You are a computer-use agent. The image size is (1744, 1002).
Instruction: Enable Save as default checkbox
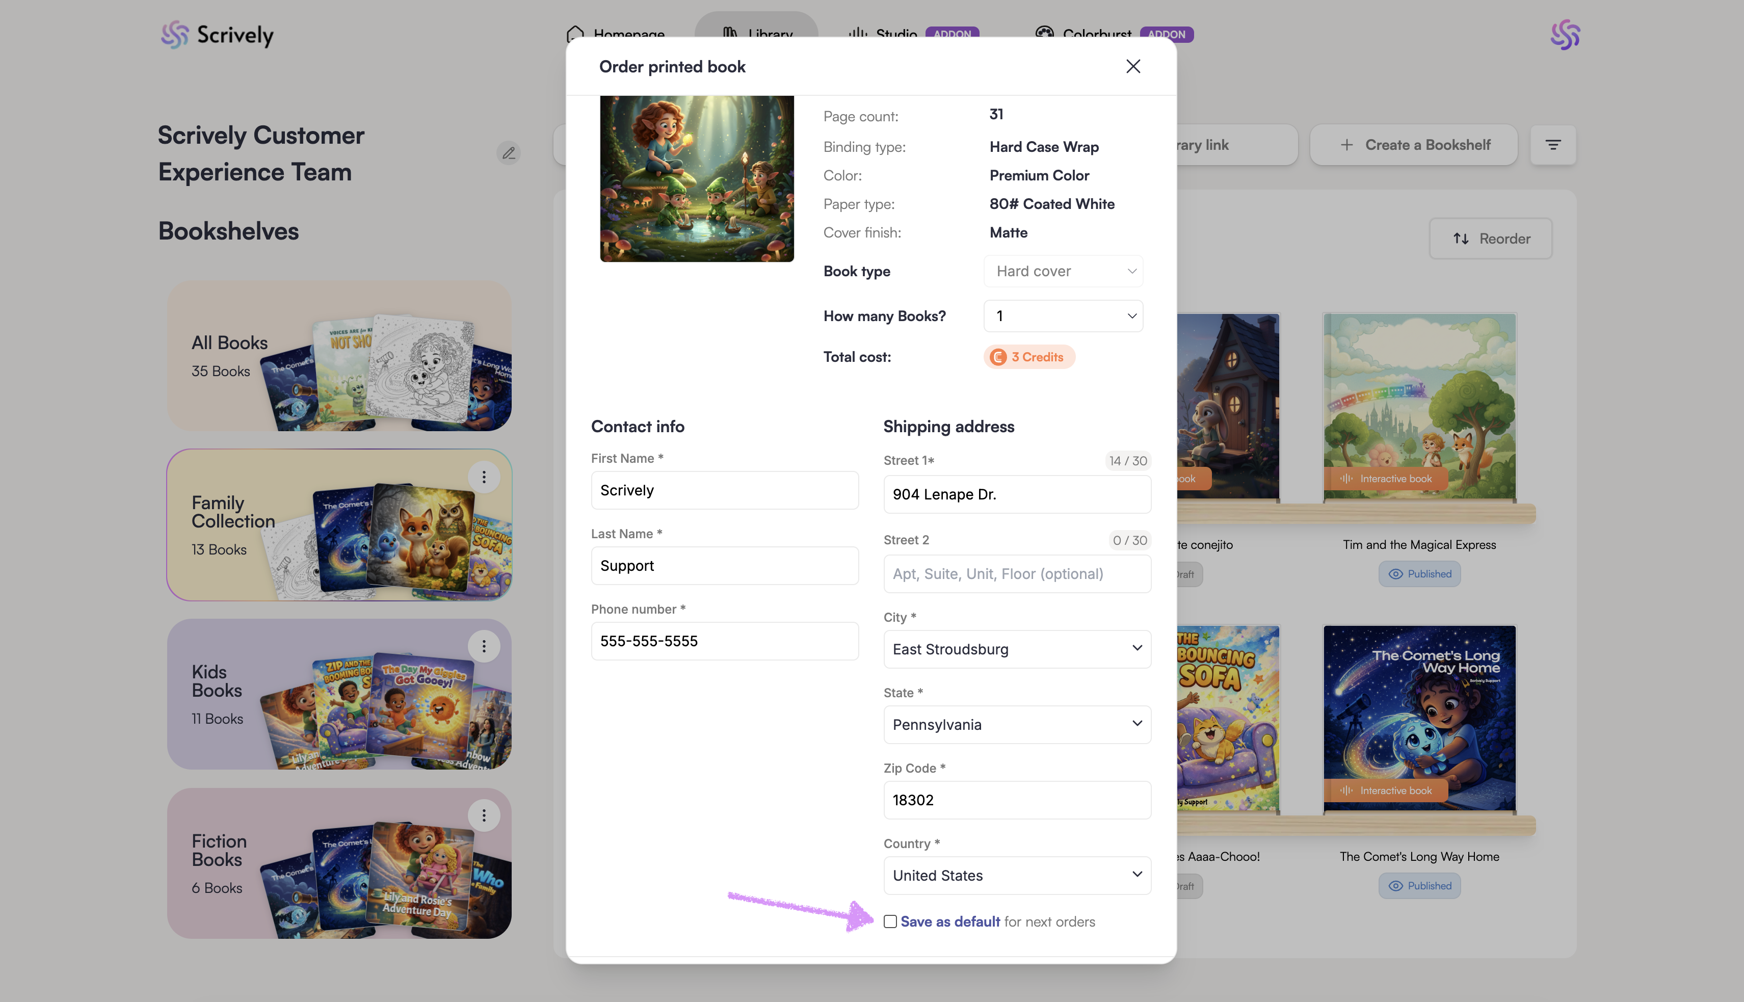pyautogui.click(x=890, y=921)
